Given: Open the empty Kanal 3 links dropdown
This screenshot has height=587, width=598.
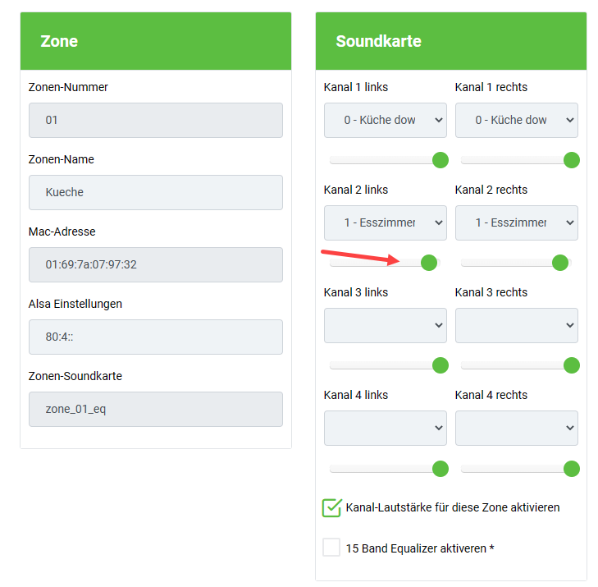Looking at the screenshot, I should point(386,325).
